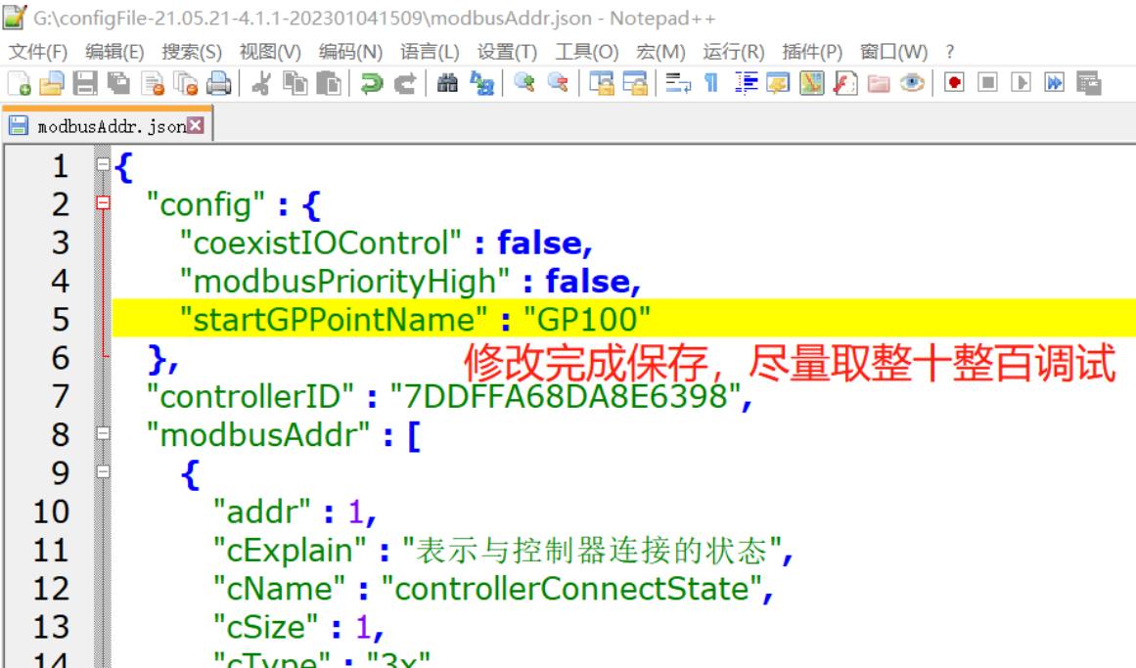Image resolution: width=1136 pixels, height=668 pixels.
Task: Collapse the modbusAddr array fold marker
Action: click(104, 433)
